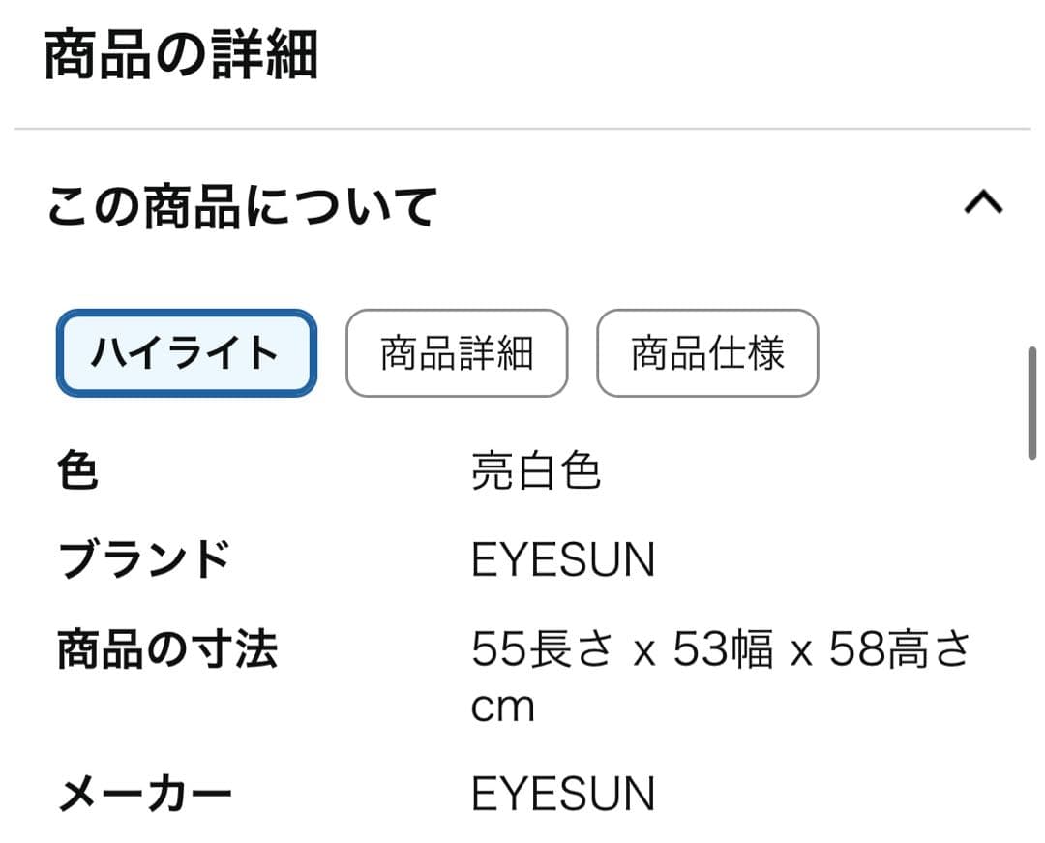Select the ハイライト tab
The width and height of the screenshot is (1045, 843).
[186, 354]
